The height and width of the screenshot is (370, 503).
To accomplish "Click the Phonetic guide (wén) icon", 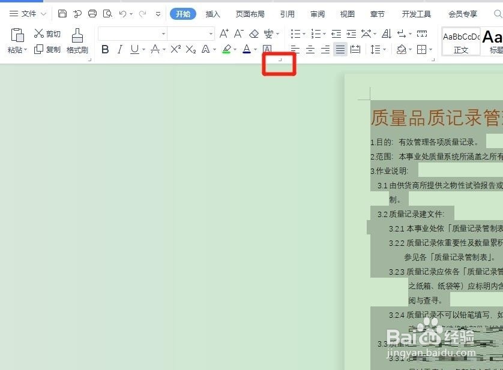I will (x=268, y=34).
